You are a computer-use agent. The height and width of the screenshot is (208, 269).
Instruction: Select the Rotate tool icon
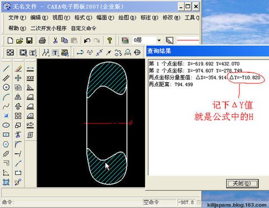(x=18, y=106)
